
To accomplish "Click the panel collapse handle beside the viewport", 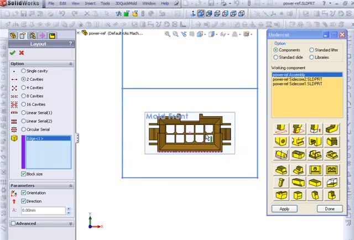I will [77, 138].
